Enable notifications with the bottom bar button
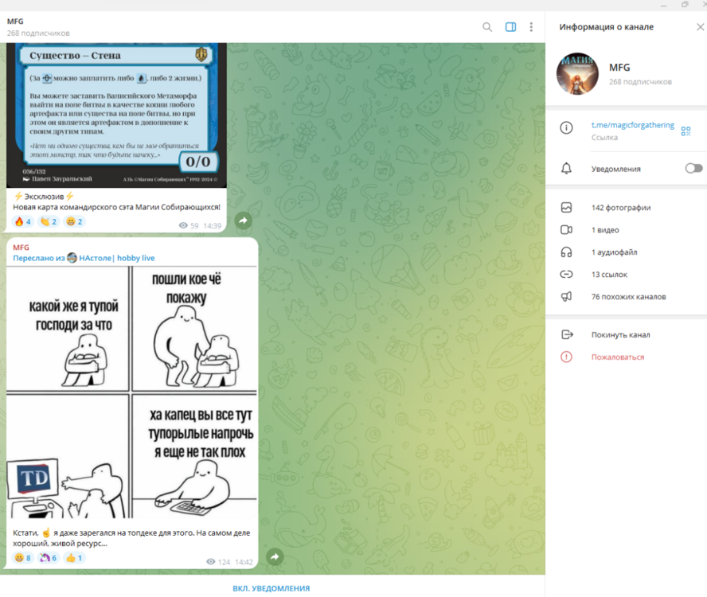Image resolution: width=707 pixels, height=597 pixels. 271,588
